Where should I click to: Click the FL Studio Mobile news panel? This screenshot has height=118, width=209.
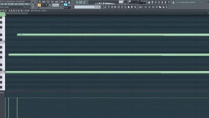tap(189, 2)
